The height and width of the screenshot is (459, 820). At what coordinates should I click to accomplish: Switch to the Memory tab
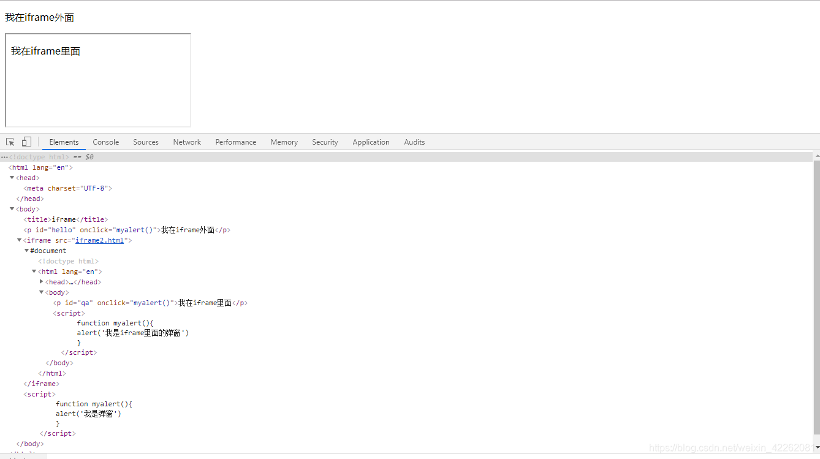[284, 142]
